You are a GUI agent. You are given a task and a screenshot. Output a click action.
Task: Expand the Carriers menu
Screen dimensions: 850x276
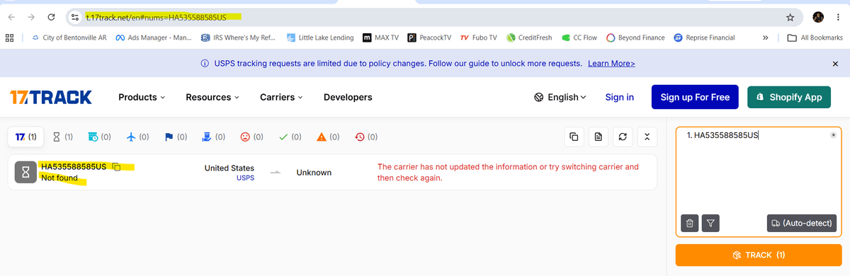coord(281,97)
